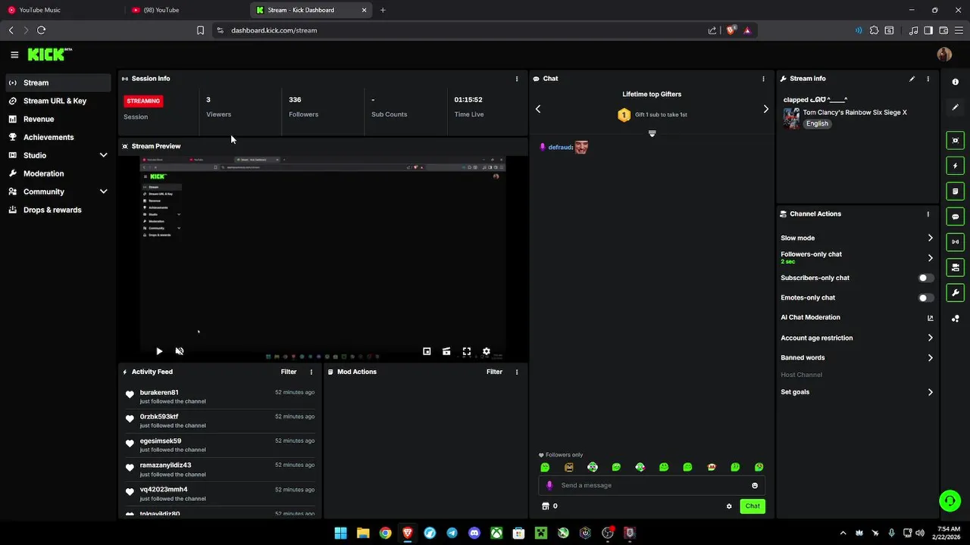
Task: Toggle the session info broadcast widget
Action: click(x=955, y=242)
